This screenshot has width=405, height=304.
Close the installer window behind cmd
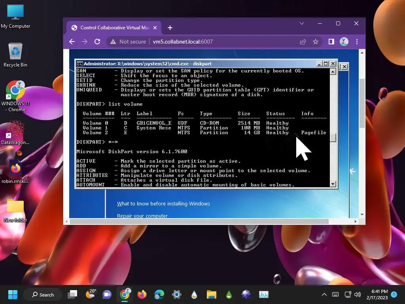pyautogui.click(x=344, y=66)
